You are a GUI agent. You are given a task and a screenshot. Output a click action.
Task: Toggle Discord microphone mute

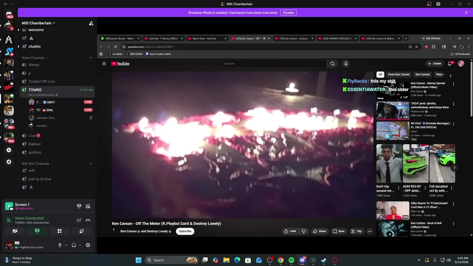[60, 245]
